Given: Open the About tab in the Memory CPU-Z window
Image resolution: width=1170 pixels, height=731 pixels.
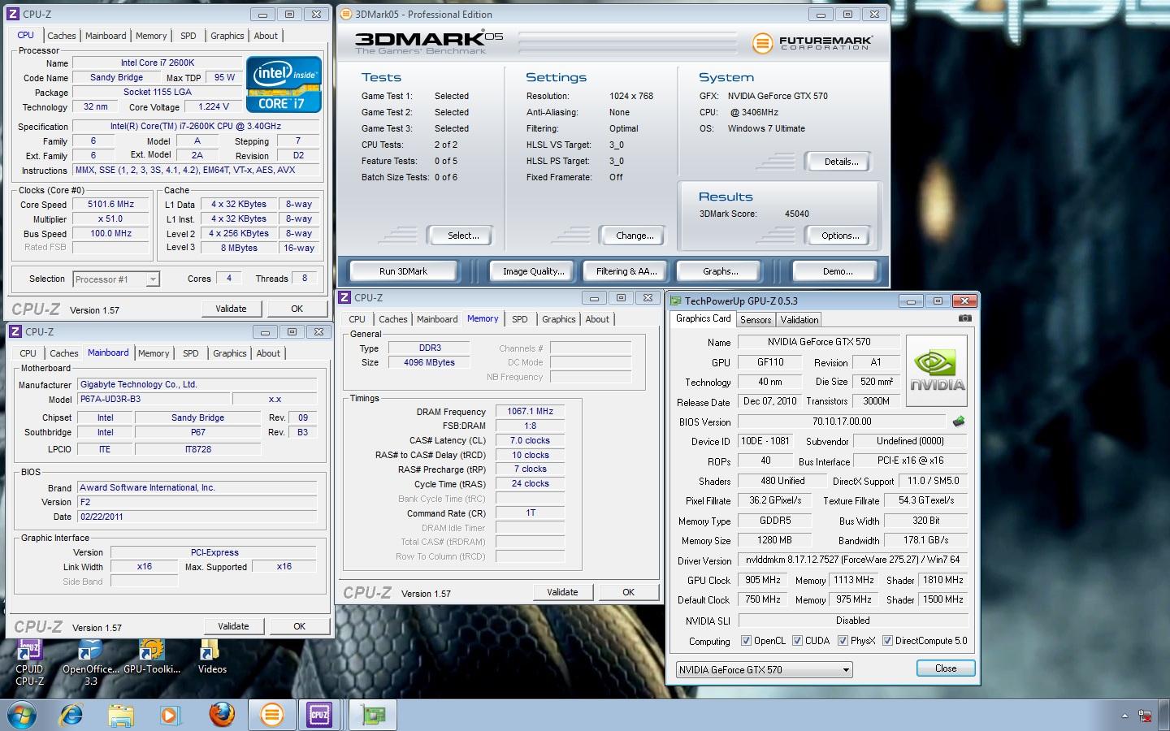Looking at the screenshot, I should pyautogui.click(x=597, y=319).
